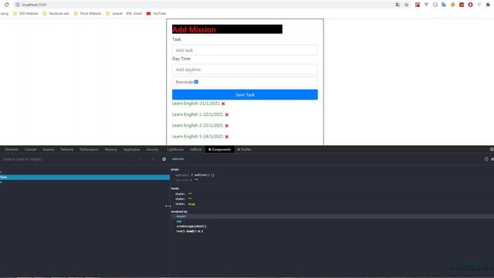
Task: Reload the localhost page
Action: (6, 5)
